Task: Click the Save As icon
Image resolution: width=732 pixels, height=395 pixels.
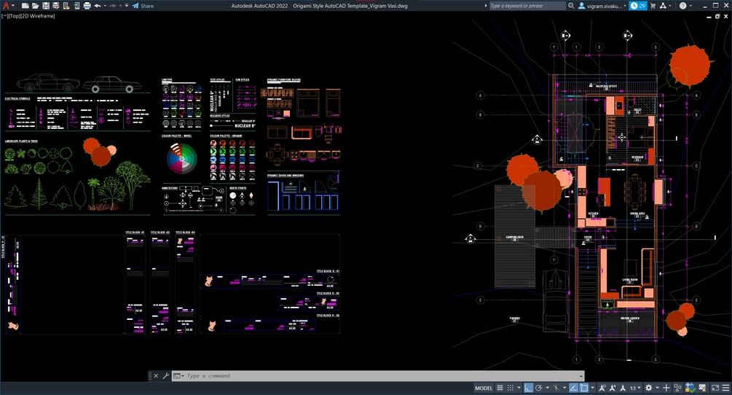Action: coord(56,6)
